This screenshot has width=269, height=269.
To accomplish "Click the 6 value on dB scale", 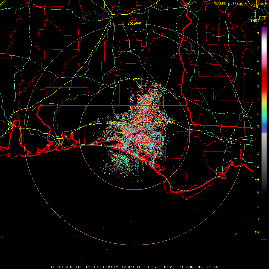I will click(x=258, y=47).
